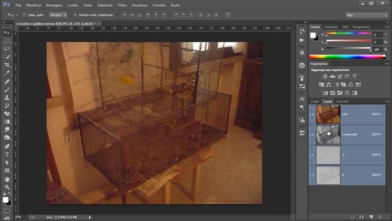Select the Type tool
Screen dimensions: 392x221
tap(7, 154)
